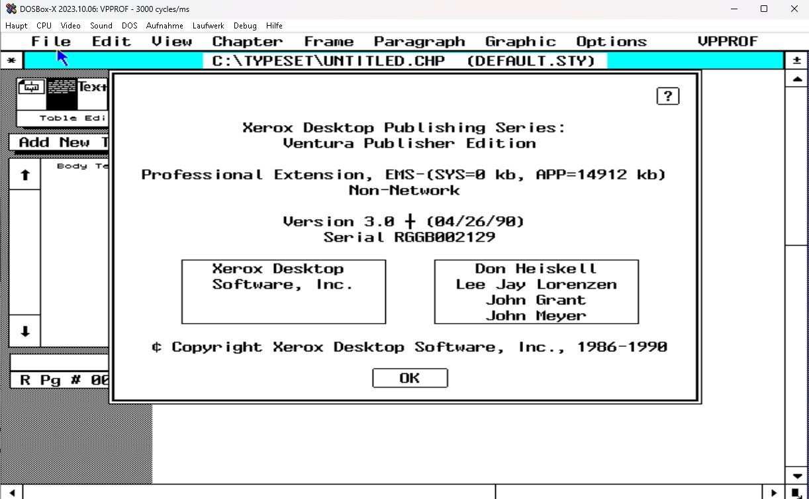
Task: Click the Version 3.0 text line
Action: (404, 221)
